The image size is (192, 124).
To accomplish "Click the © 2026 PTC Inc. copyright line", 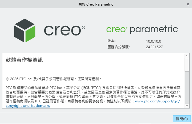I will coord(54,79).
